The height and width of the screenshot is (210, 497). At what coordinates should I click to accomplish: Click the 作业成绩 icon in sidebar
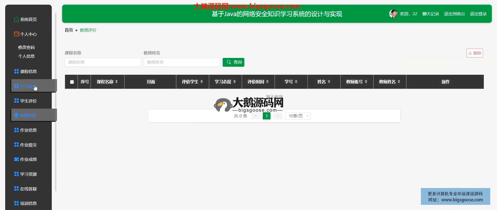coord(16,159)
